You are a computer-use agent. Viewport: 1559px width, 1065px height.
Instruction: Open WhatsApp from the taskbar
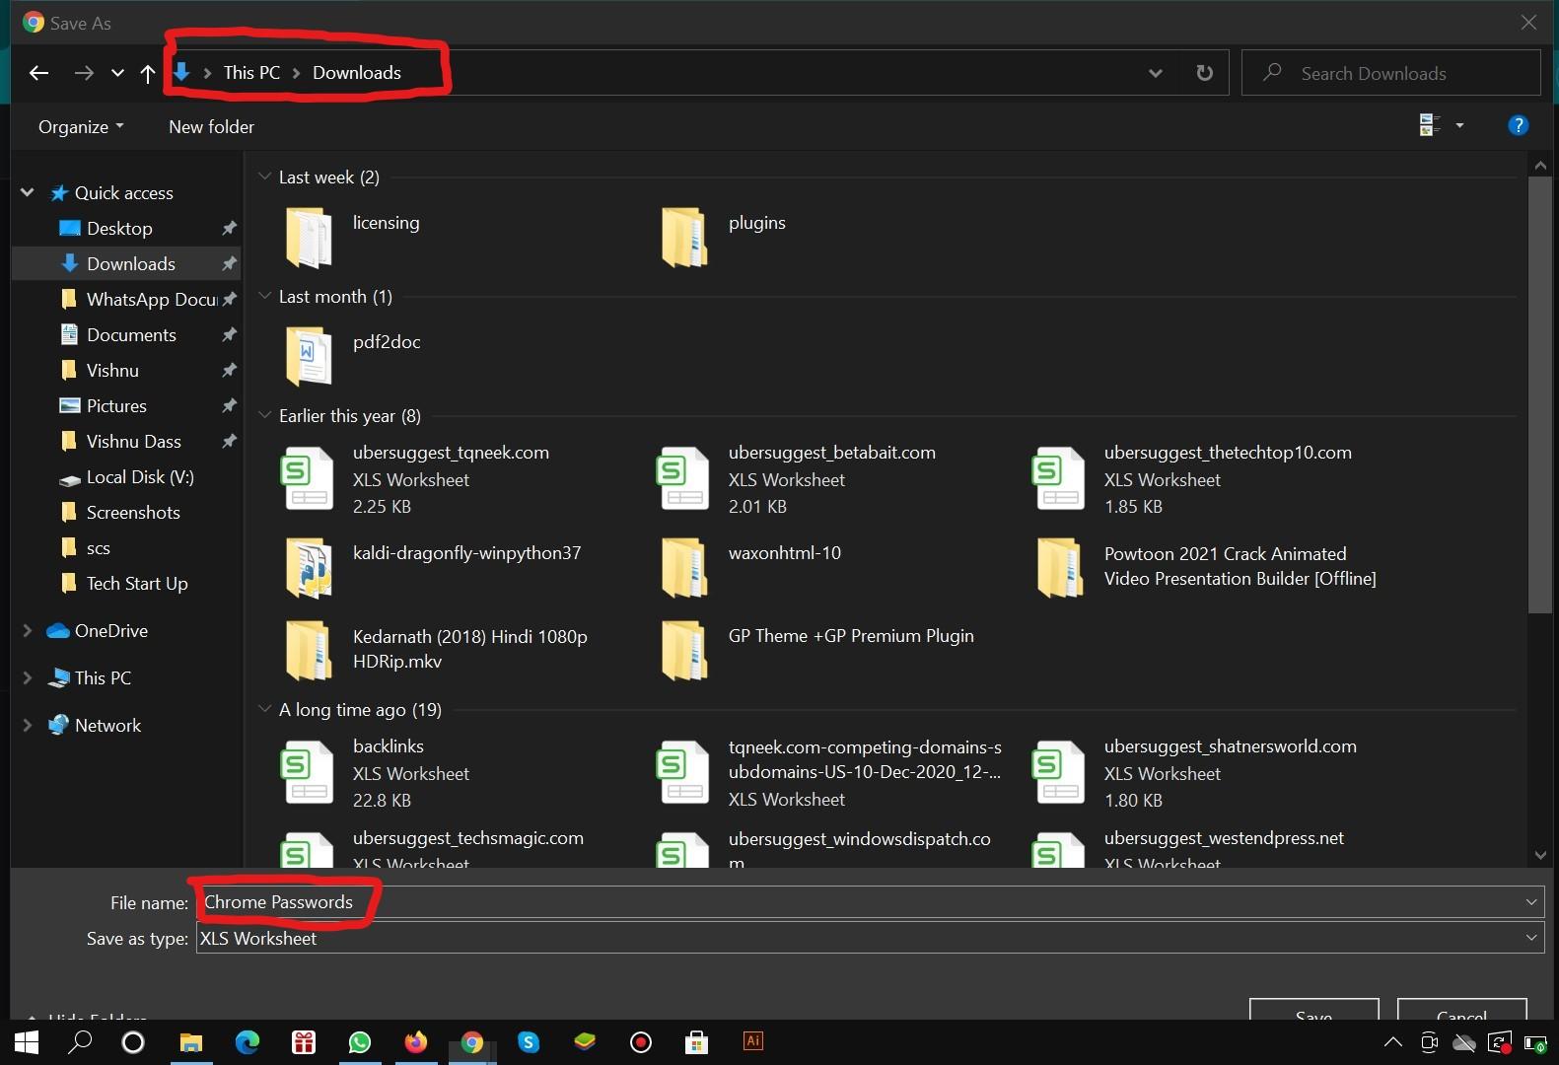pos(360,1042)
